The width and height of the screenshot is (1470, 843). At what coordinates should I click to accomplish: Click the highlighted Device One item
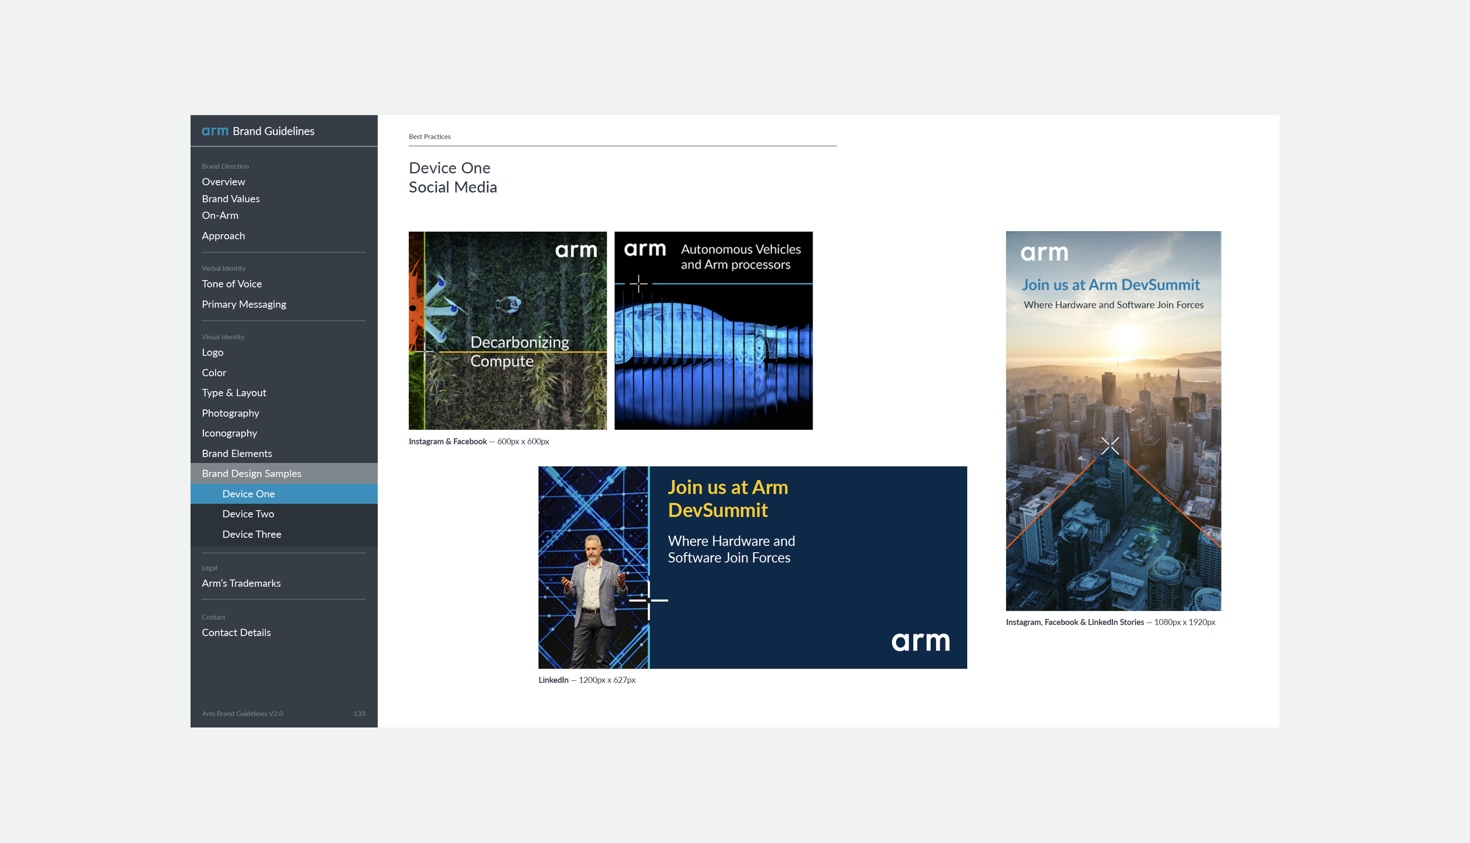tap(248, 494)
